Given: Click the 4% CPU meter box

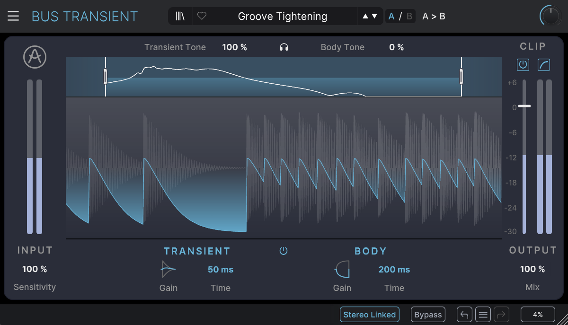Looking at the screenshot, I should pyautogui.click(x=538, y=315).
